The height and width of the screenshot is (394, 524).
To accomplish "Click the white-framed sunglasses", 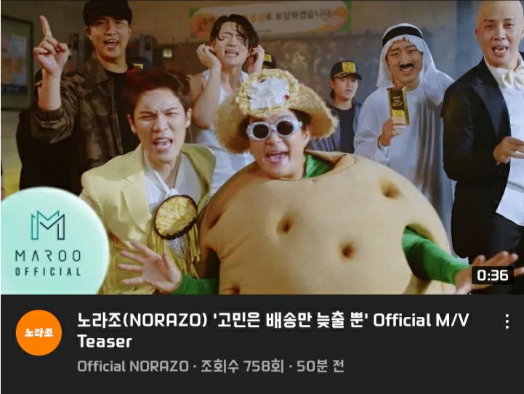I will point(274,129).
